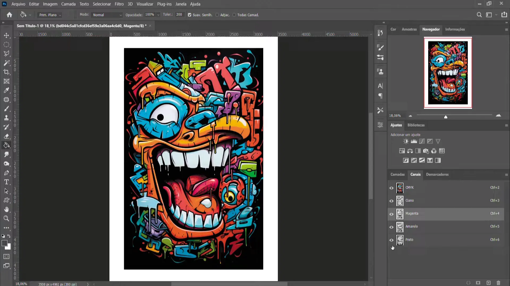The image size is (510, 286).
Task: Hide the CMYK composite channel
Action: coord(391,188)
